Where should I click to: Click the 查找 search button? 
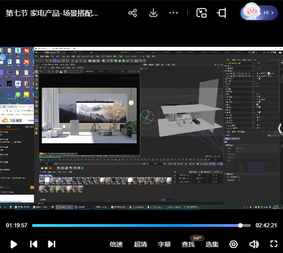[x=188, y=244]
